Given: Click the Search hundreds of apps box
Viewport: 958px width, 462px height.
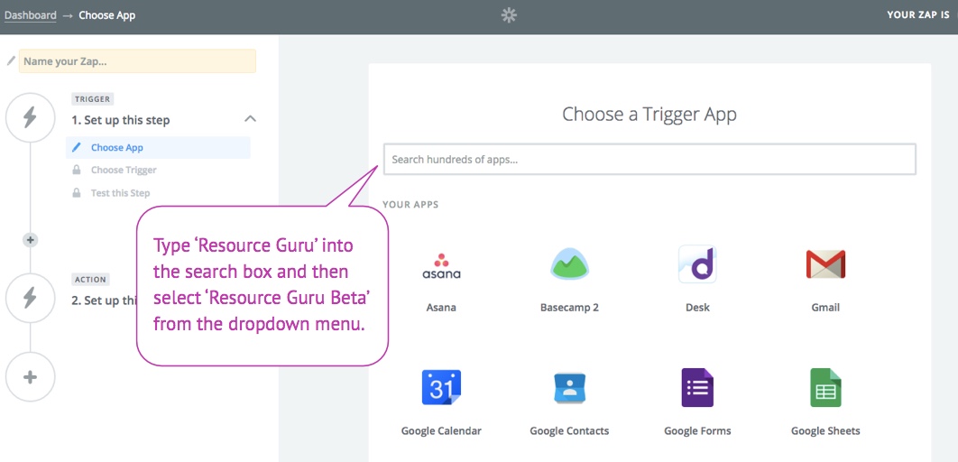Looking at the screenshot, I should tap(649, 160).
